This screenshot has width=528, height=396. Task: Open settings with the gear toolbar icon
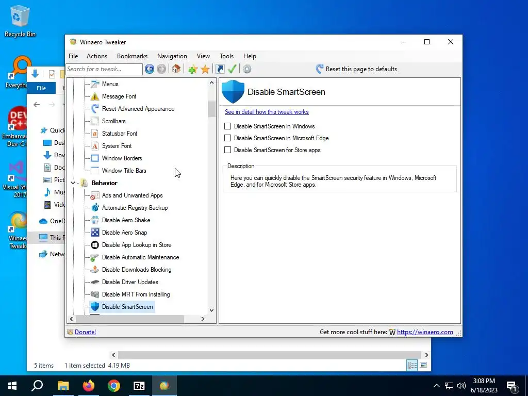tap(247, 69)
